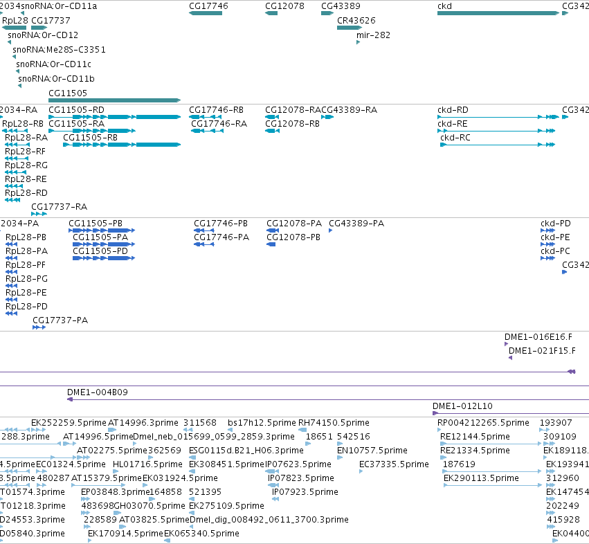
Task: Click protein ckd-PE label
Action: (555, 237)
